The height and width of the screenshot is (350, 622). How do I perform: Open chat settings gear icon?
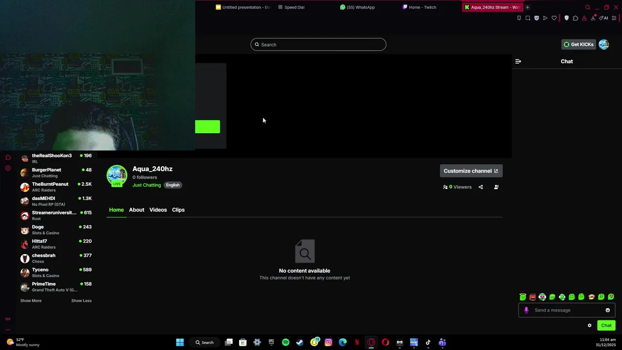(589, 325)
